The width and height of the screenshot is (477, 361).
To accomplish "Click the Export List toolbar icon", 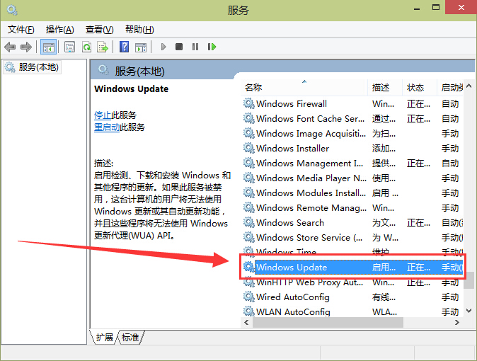I will coord(103,47).
